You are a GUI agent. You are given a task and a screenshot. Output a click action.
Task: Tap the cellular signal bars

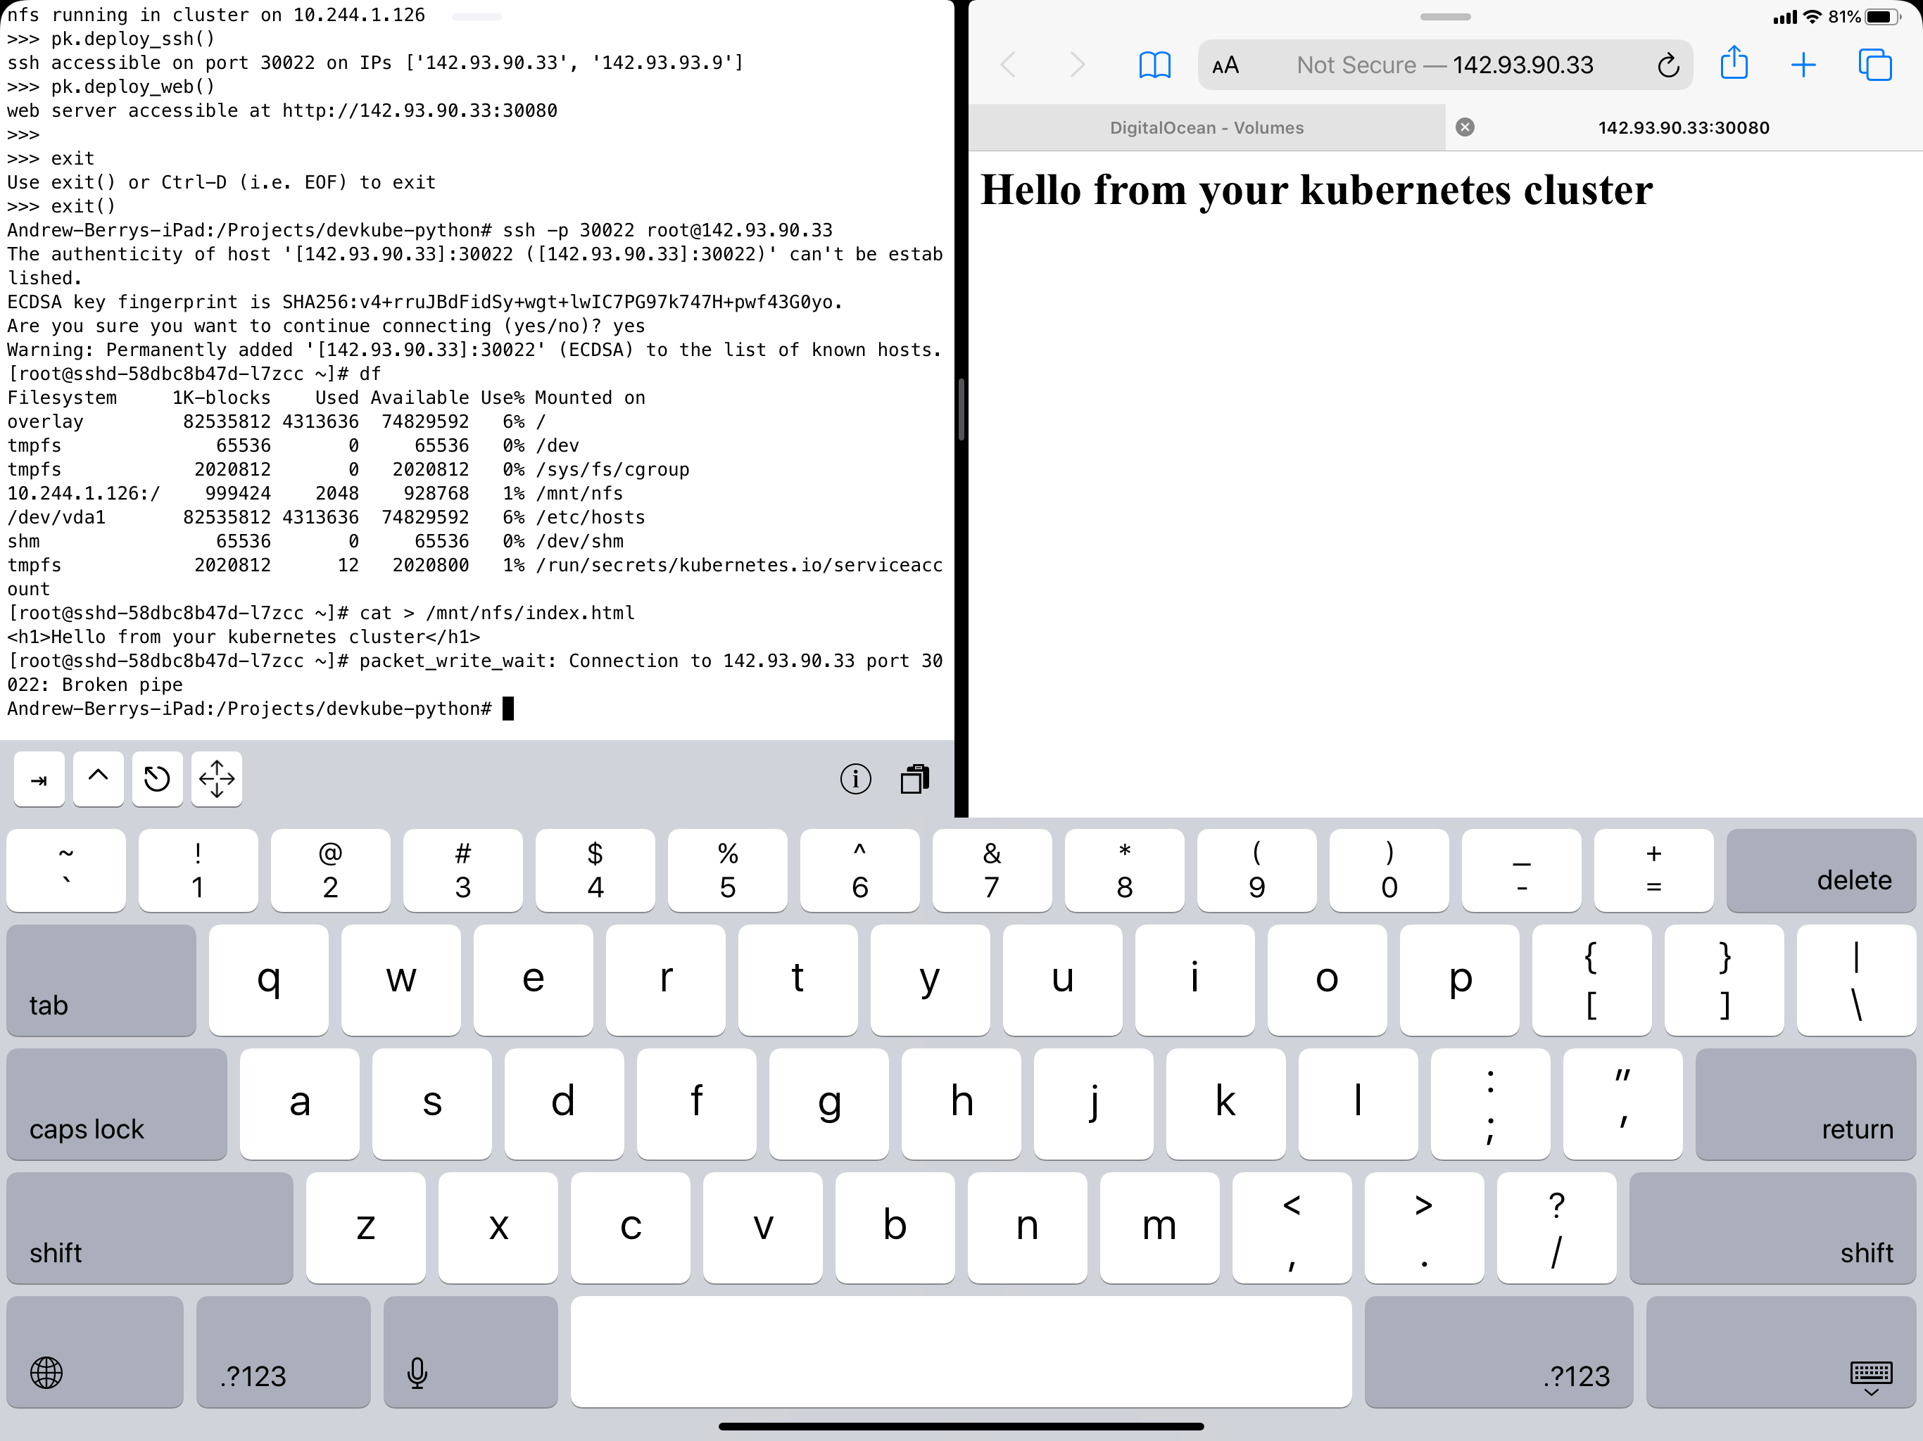point(1784,16)
